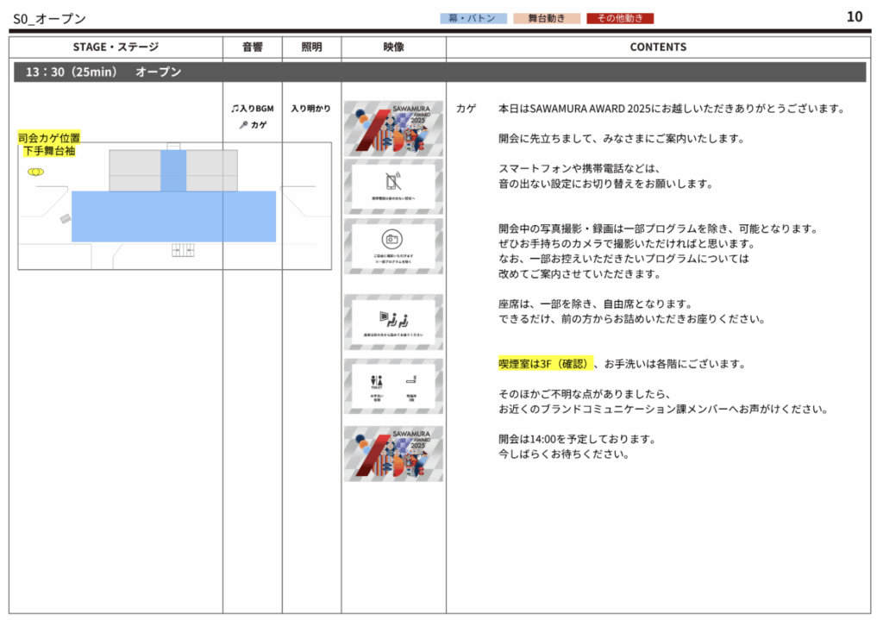Open the first SAWAMURA AWARD 2025 slide thumbnail

coord(393,128)
